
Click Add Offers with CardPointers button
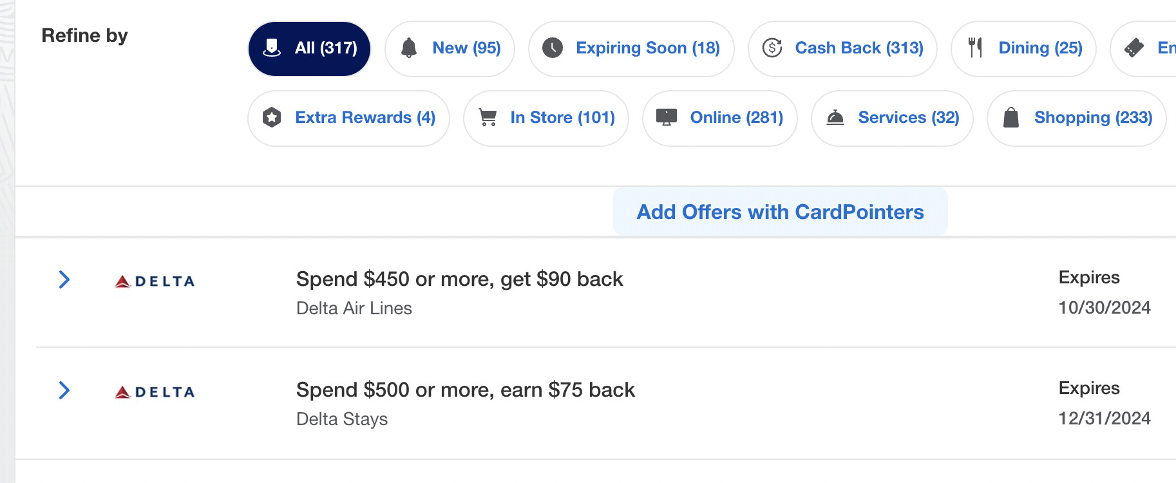point(780,212)
